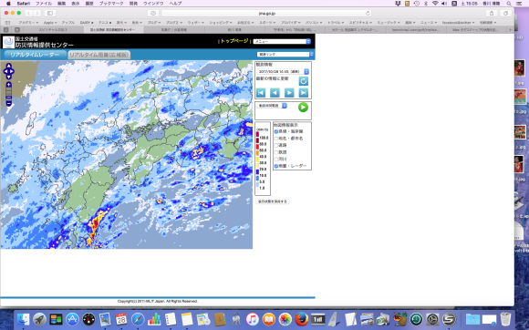Screen dimensions: 529x330
Task: Refresh to the latest radar information
Action: tap(303, 81)
